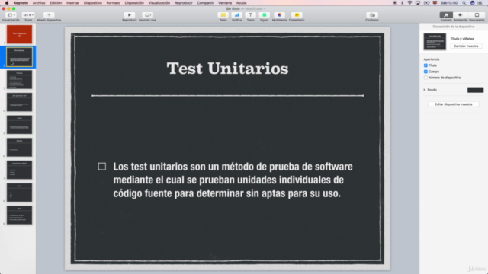
Task: Select slide 4 thumbnail in the navigator
Action: pyautogui.click(x=19, y=102)
